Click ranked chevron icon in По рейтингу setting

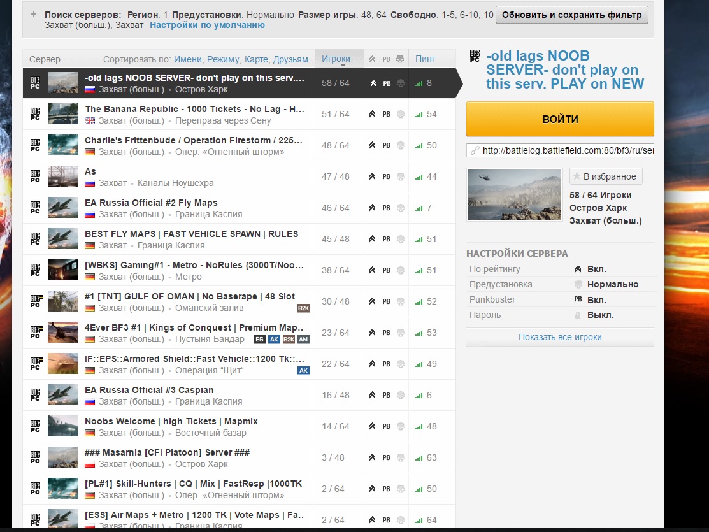pos(578,269)
